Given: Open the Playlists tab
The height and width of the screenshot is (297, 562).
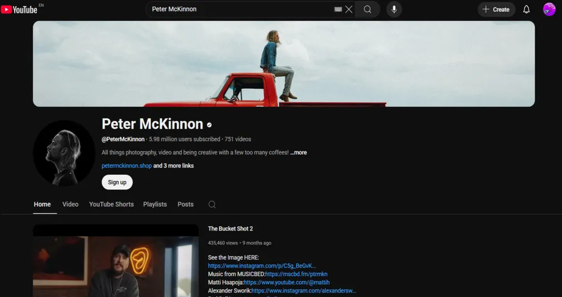Looking at the screenshot, I should [x=155, y=204].
